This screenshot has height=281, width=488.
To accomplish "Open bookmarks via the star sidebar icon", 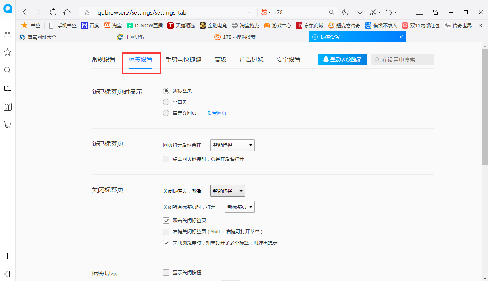I will [x=8, y=52].
